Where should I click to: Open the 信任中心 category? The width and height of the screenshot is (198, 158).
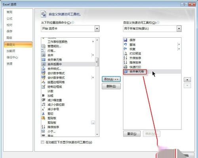12,57
